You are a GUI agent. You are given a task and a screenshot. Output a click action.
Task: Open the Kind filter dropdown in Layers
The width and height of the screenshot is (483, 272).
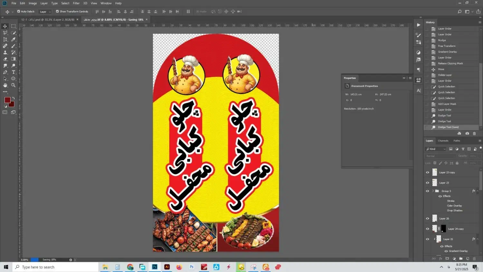436,149
